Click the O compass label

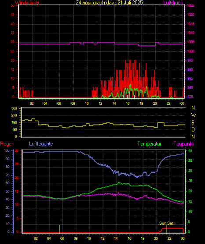(x=193, y=129)
